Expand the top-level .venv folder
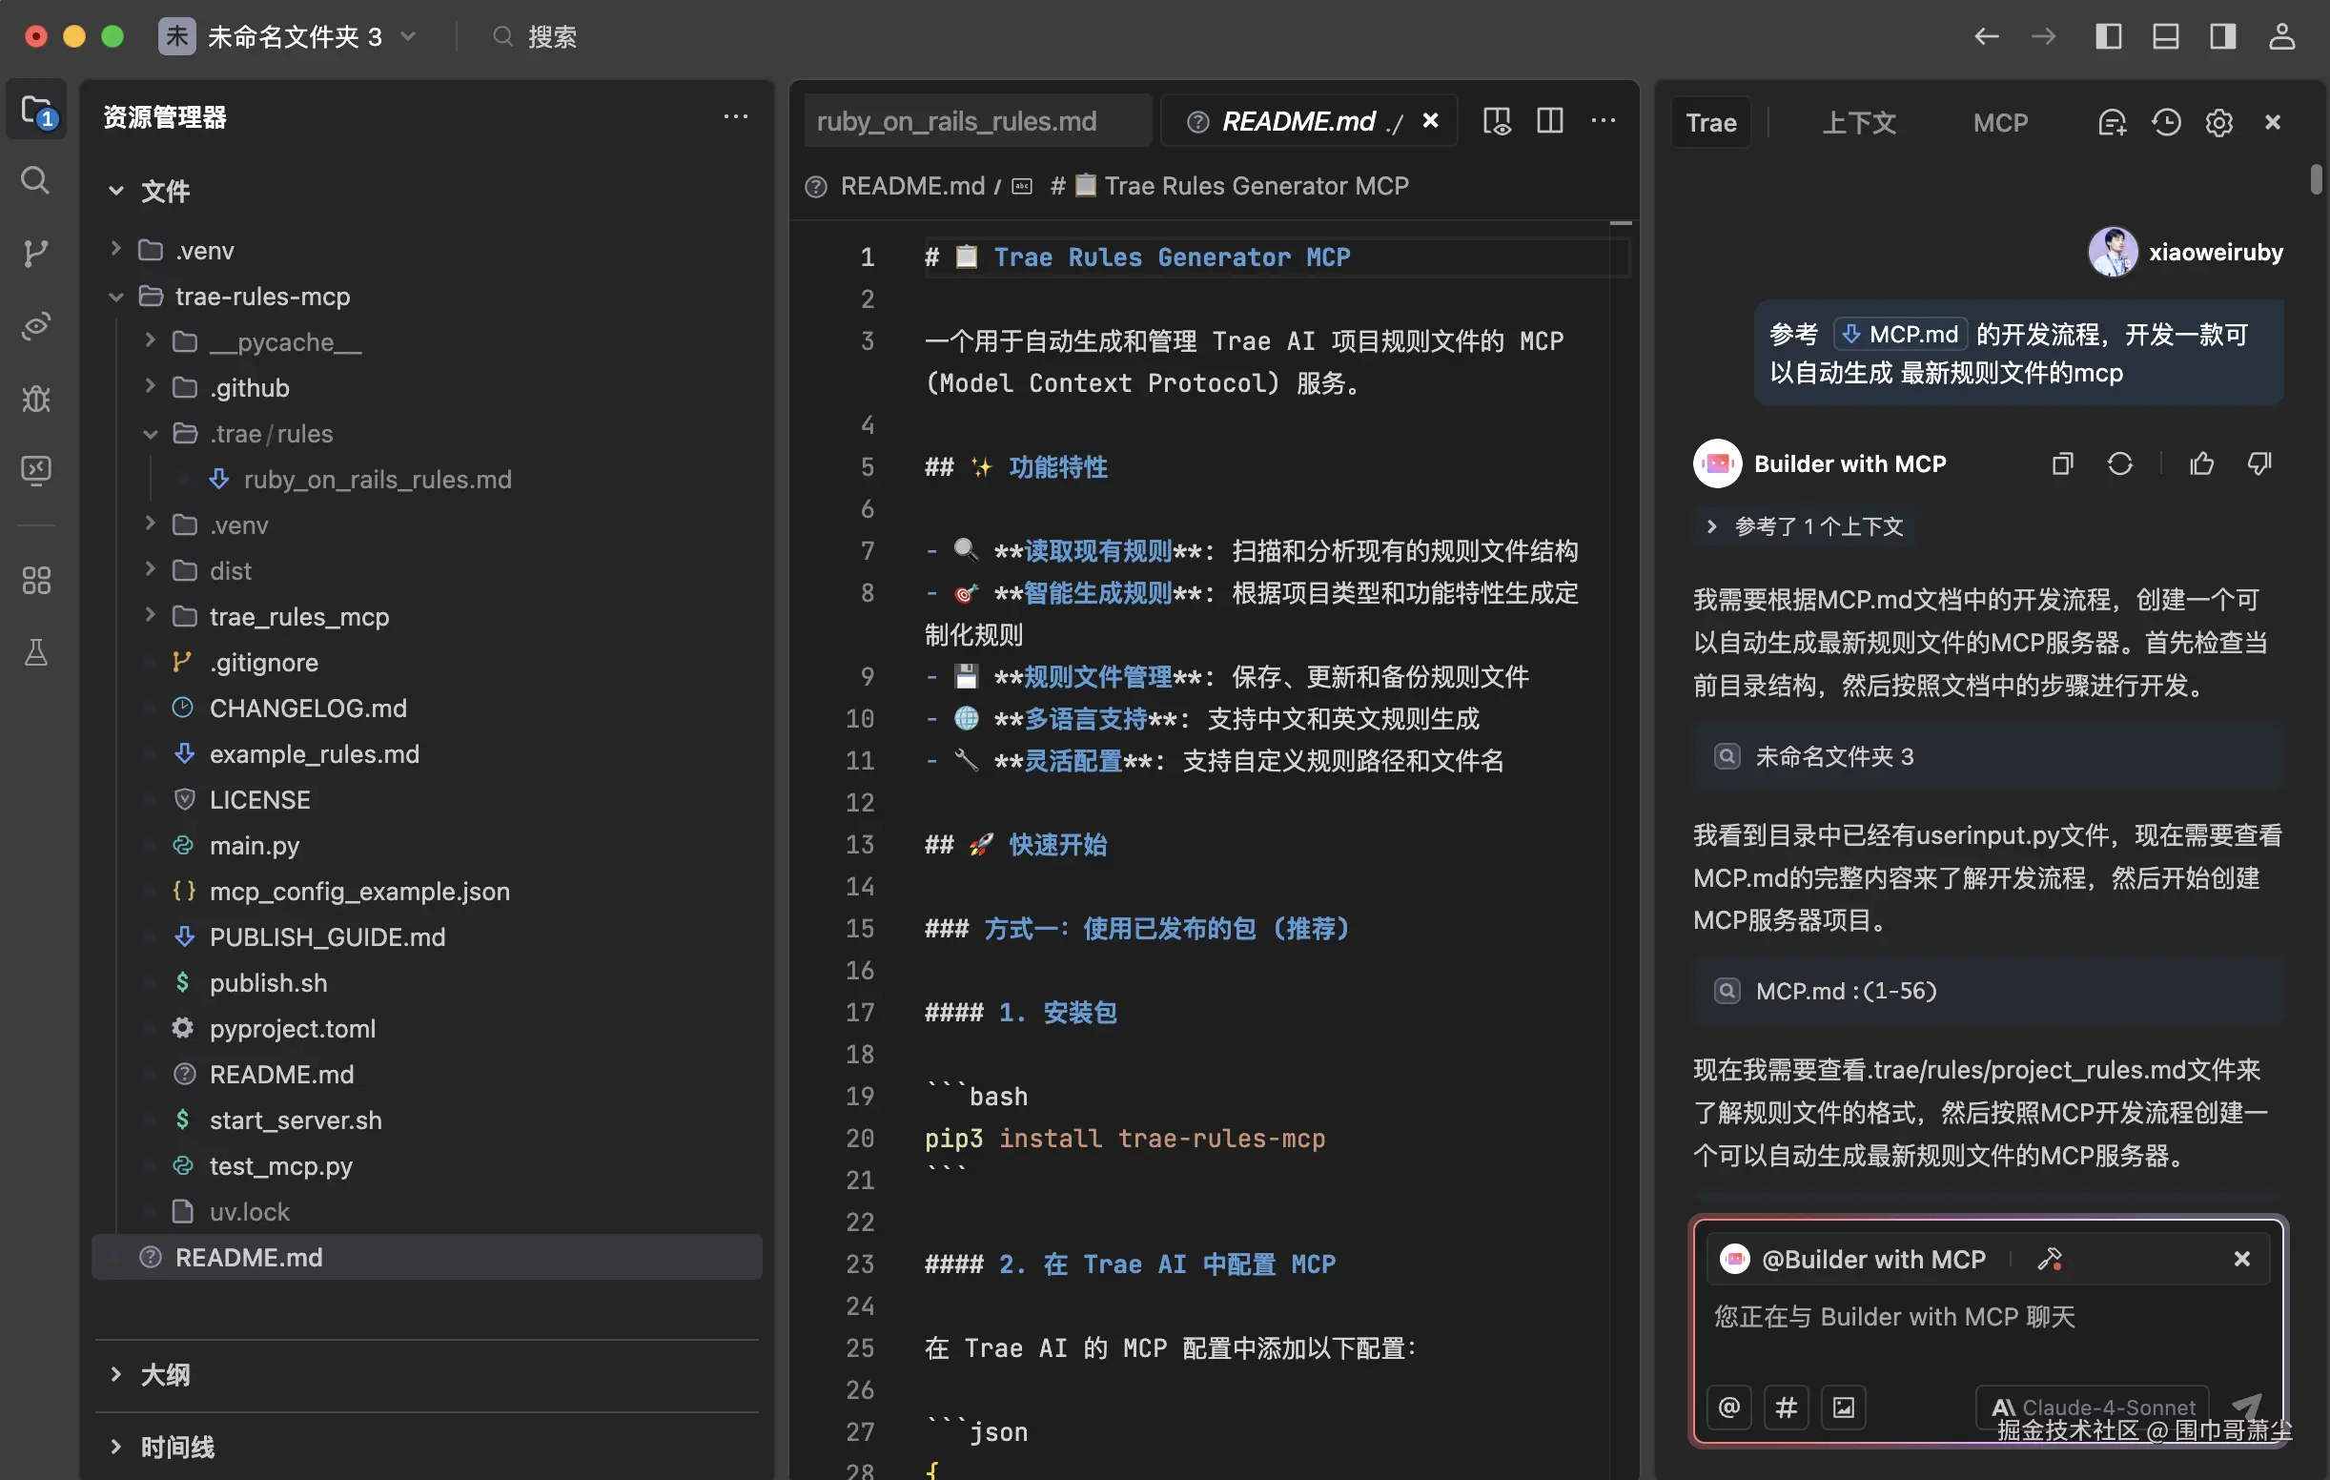This screenshot has height=1480, width=2330. 116,250
